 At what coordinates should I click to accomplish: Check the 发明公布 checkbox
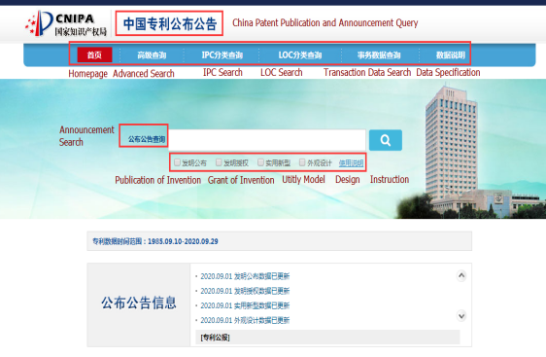tap(177, 162)
